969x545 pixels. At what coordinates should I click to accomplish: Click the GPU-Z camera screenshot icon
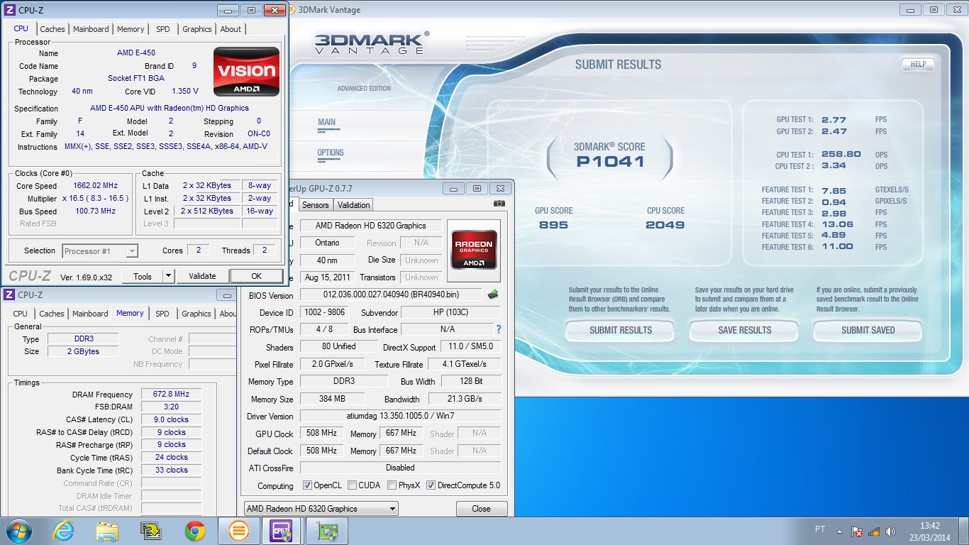499,204
